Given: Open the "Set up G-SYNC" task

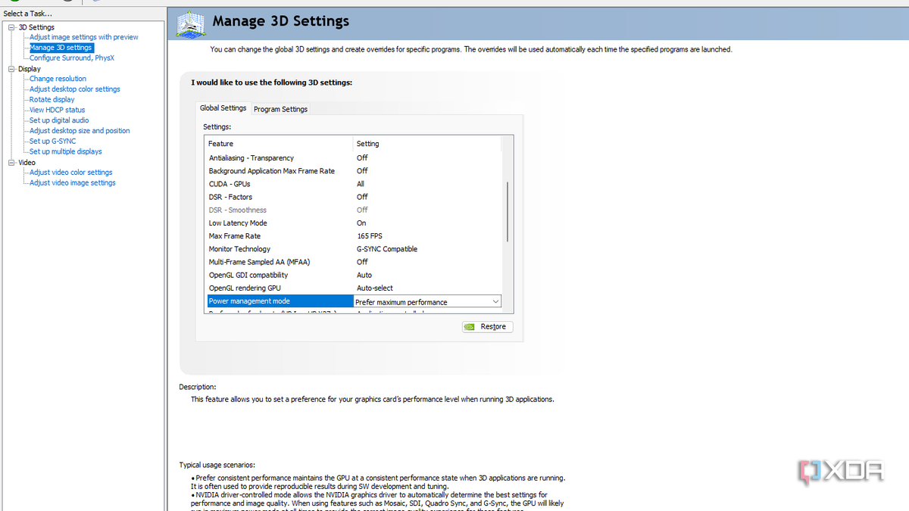Looking at the screenshot, I should click(x=55, y=140).
